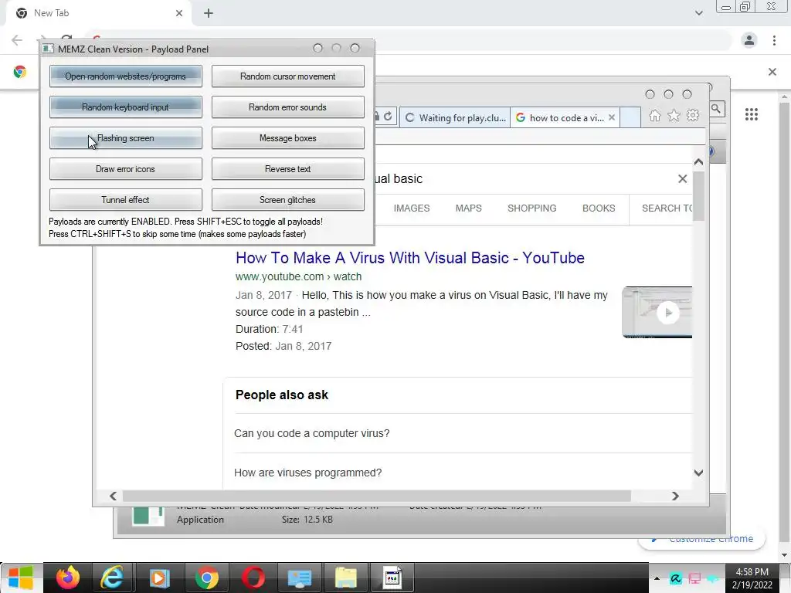The width and height of the screenshot is (791, 593).
Task: Toggle the Random error sounds payload
Action: point(287,107)
